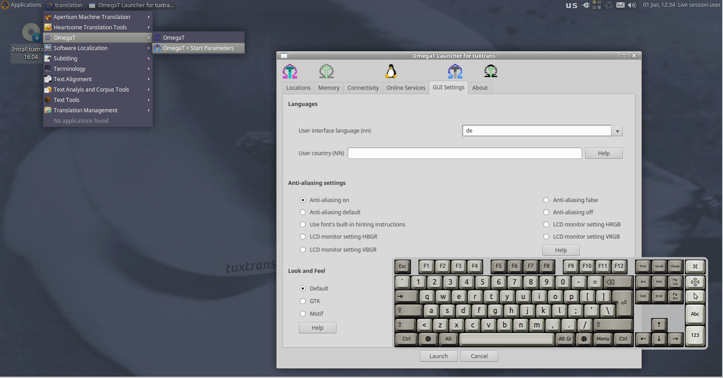Screen dimensions: 723x378
Task: Click the Terminology menu icon
Action: coord(48,69)
